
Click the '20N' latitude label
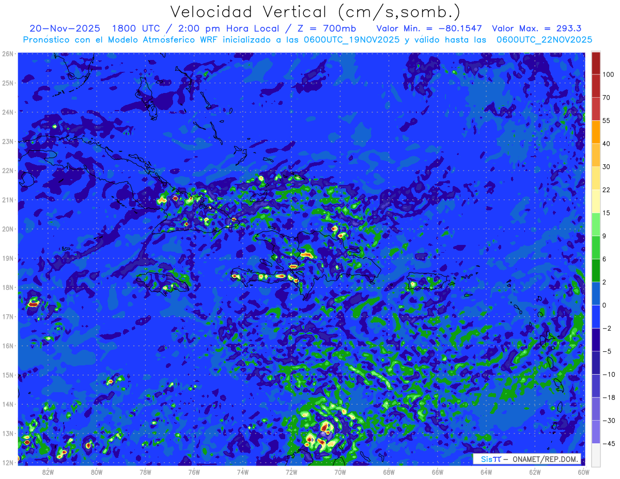tap(7, 229)
